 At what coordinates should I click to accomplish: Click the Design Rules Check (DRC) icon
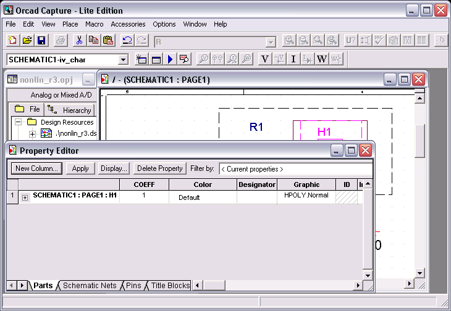pyautogui.click(x=379, y=41)
